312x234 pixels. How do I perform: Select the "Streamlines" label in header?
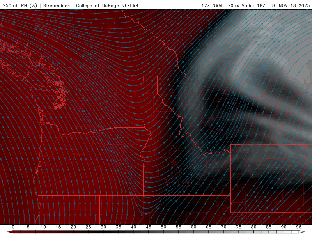point(57,5)
